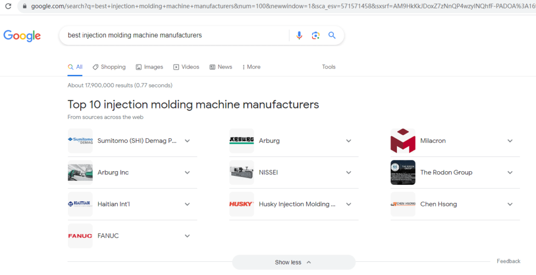Image resolution: width=536 pixels, height=275 pixels.
Task: Open Google Lens camera search icon
Action: coord(316,35)
